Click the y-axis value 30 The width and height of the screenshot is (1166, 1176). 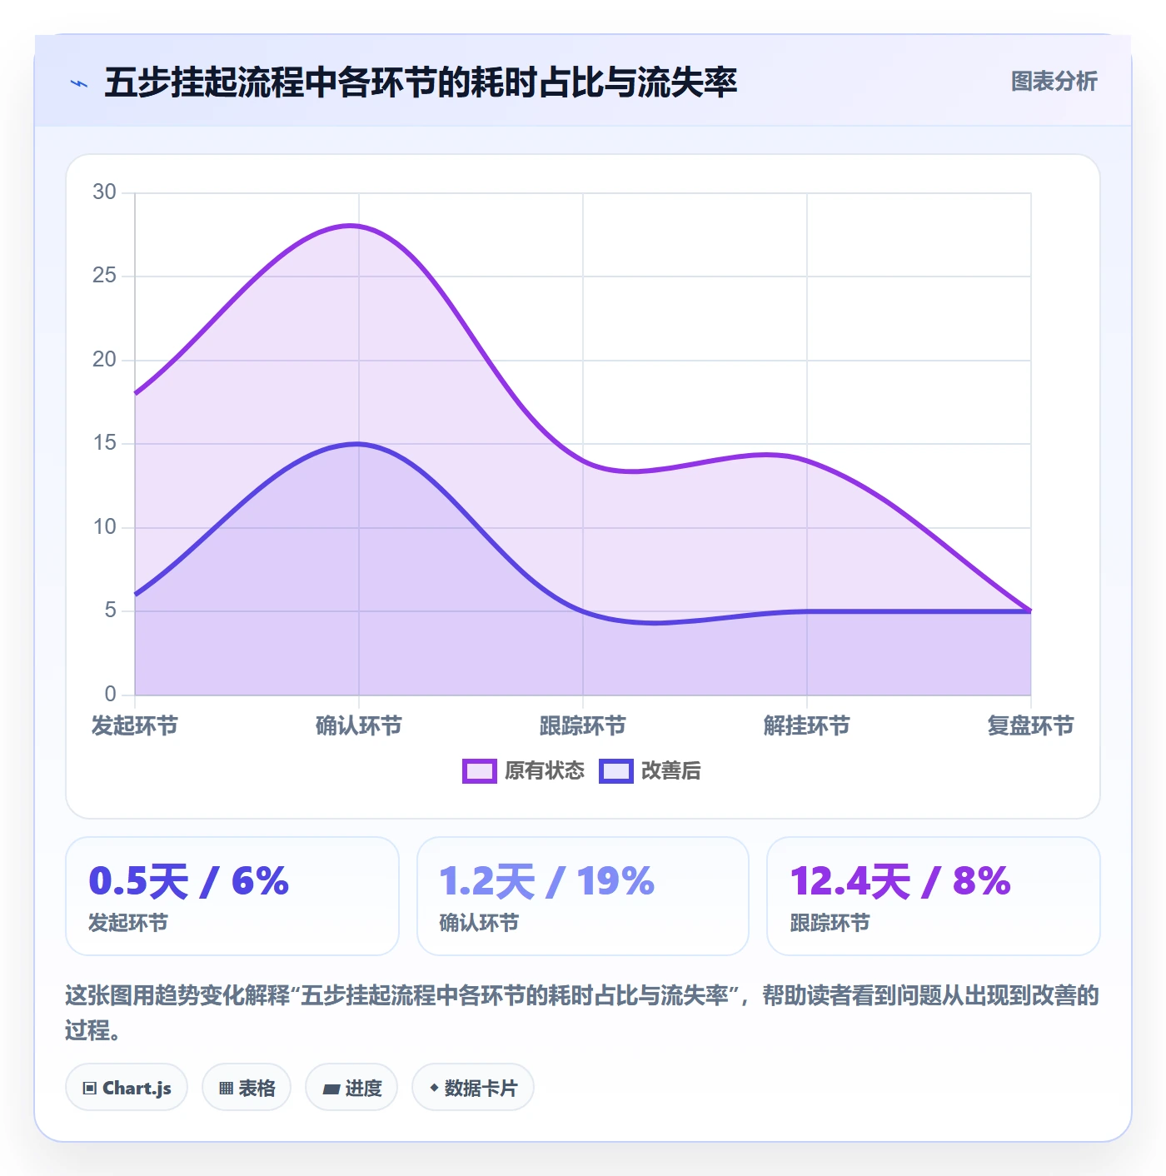click(104, 192)
